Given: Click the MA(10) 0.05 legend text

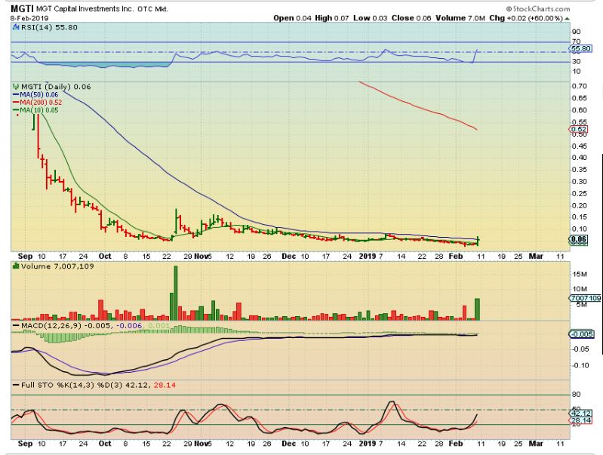Looking at the screenshot, I should (x=39, y=110).
